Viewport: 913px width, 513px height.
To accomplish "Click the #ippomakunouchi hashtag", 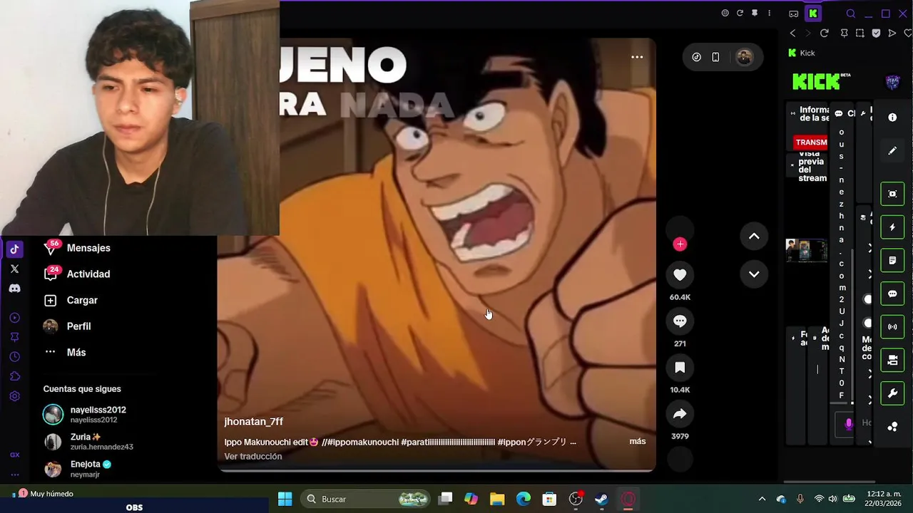I will coord(363,442).
